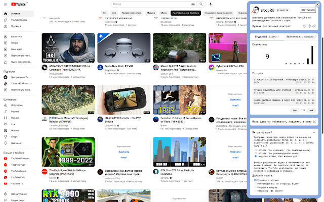Open Спорт (Sports) in the sidebar
324x202 pixels.
point(18,137)
